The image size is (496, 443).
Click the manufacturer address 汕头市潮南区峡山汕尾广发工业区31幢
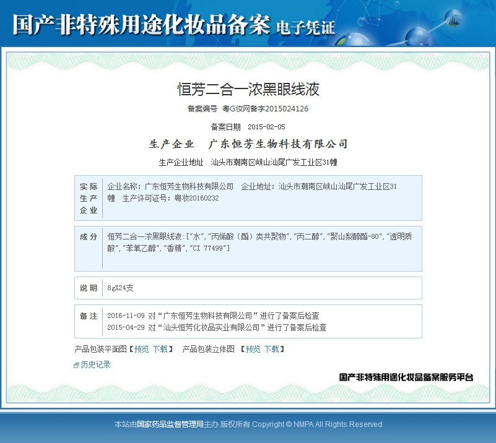click(274, 162)
